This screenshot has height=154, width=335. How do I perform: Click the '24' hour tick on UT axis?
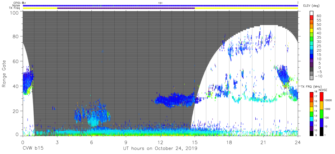click(x=298, y=142)
